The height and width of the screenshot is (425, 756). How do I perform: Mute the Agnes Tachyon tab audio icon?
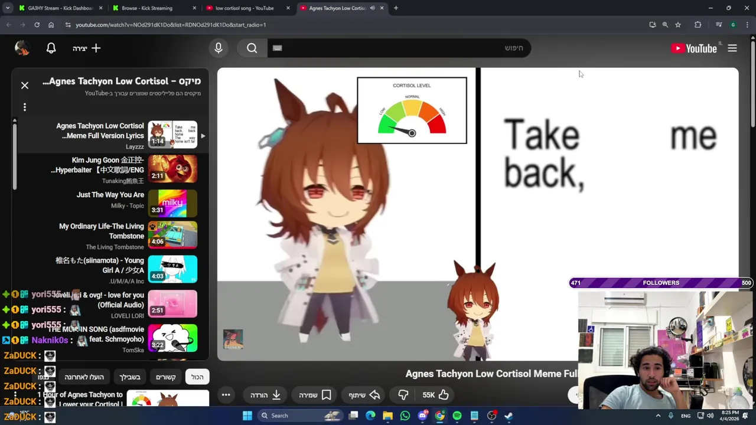coord(372,8)
